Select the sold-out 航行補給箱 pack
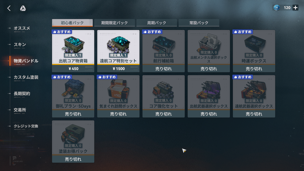304x171 pixels. 163,51
